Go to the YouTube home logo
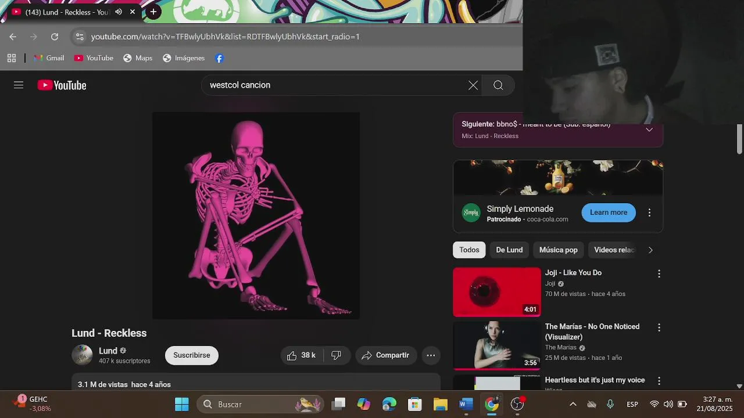The width and height of the screenshot is (744, 418). click(x=62, y=85)
